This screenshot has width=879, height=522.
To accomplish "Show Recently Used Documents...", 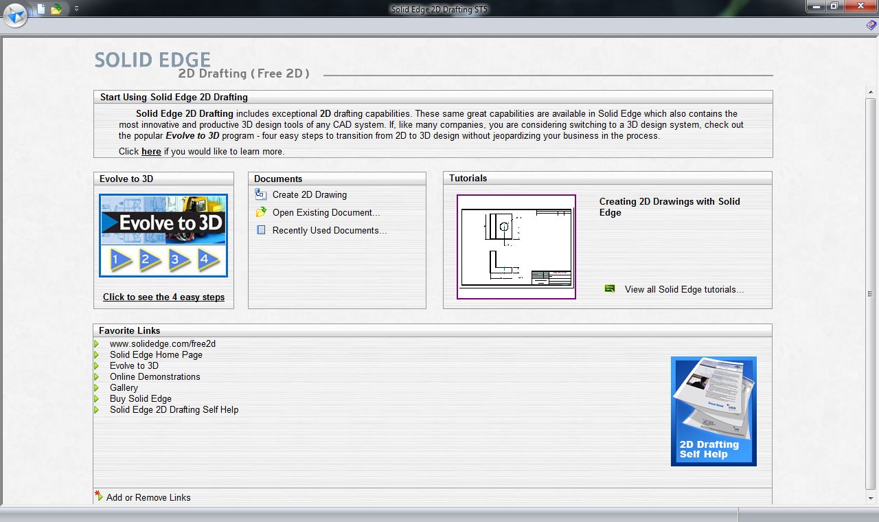I will click(330, 230).
